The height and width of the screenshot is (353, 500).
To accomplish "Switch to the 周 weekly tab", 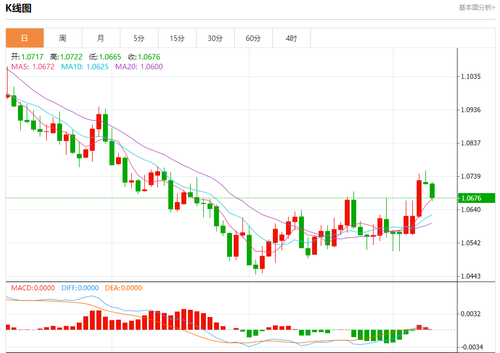I will pyautogui.click(x=63, y=38).
